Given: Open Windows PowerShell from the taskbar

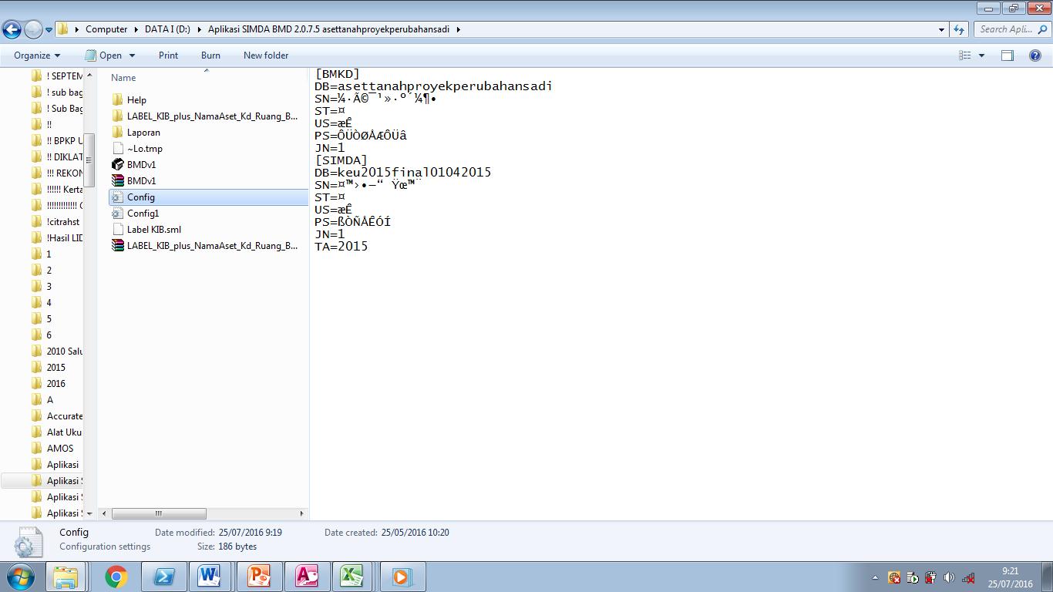Looking at the screenshot, I should pyautogui.click(x=163, y=577).
